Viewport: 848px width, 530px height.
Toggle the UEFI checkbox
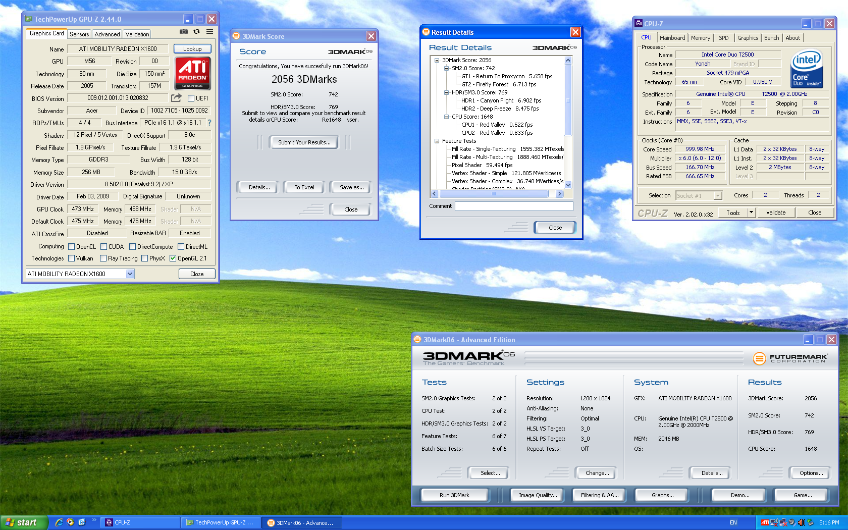(x=191, y=98)
